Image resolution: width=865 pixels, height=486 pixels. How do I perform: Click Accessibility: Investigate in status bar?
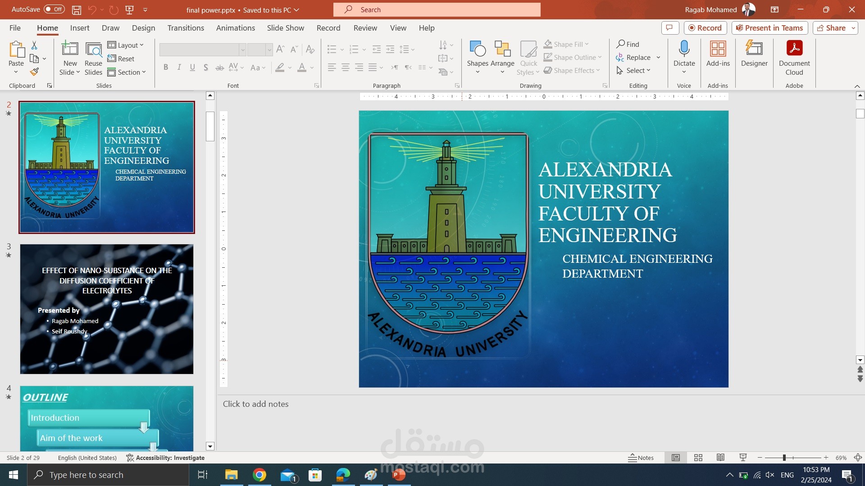click(x=165, y=458)
